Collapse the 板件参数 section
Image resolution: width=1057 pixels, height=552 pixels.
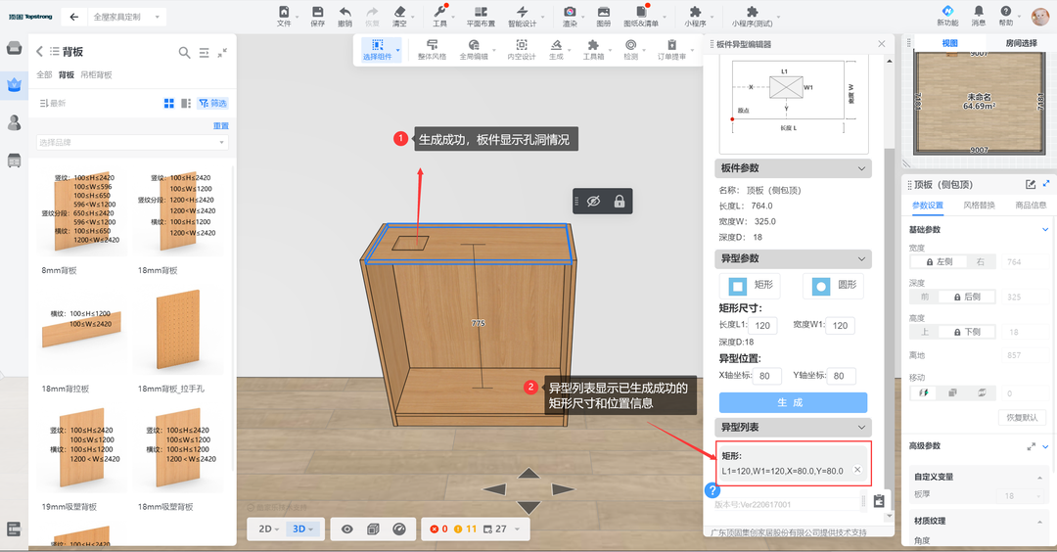pyautogui.click(x=861, y=168)
